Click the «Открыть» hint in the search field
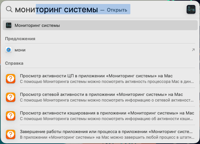The image size is (200, 144). [117, 10]
